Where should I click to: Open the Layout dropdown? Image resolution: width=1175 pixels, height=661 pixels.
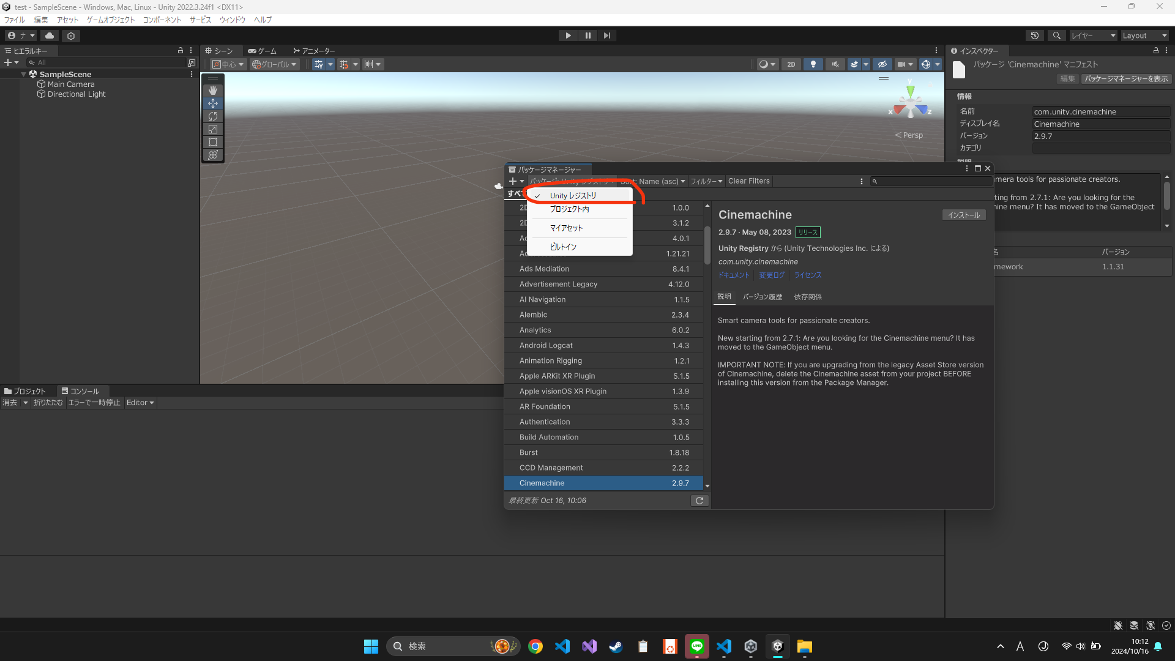(1144, 35)
